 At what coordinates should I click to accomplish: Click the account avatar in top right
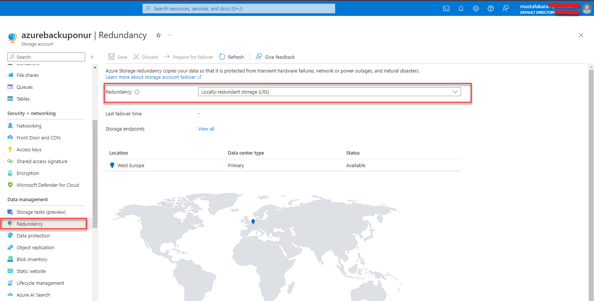click(x=587, y=9)
